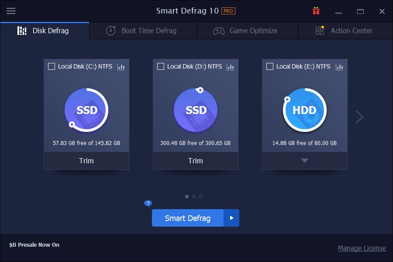This screenshot has width=393, height=262.
Task: Open the gift box promotion icon
Action: (316, 11)
